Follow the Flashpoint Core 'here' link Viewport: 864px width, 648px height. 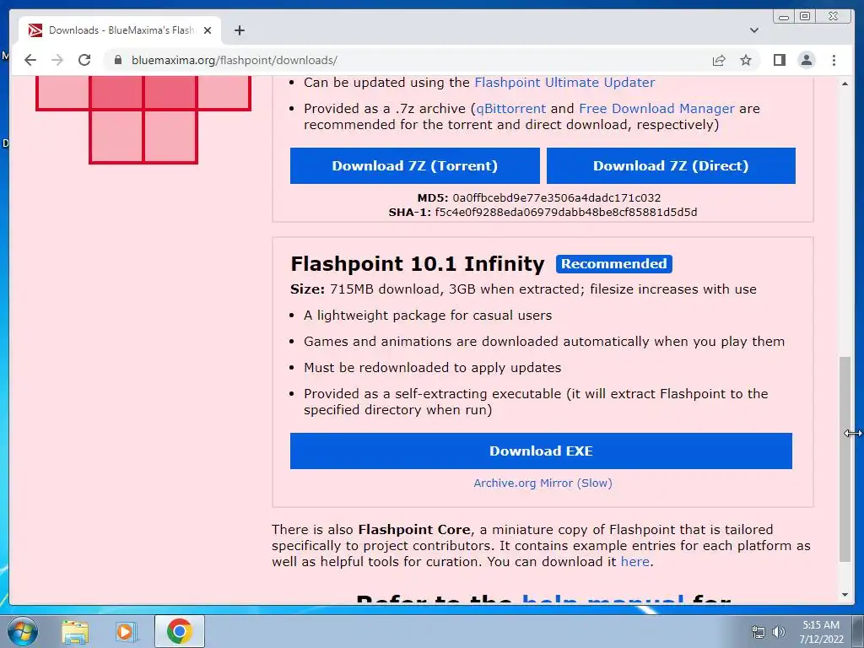[x=634, y=561]
